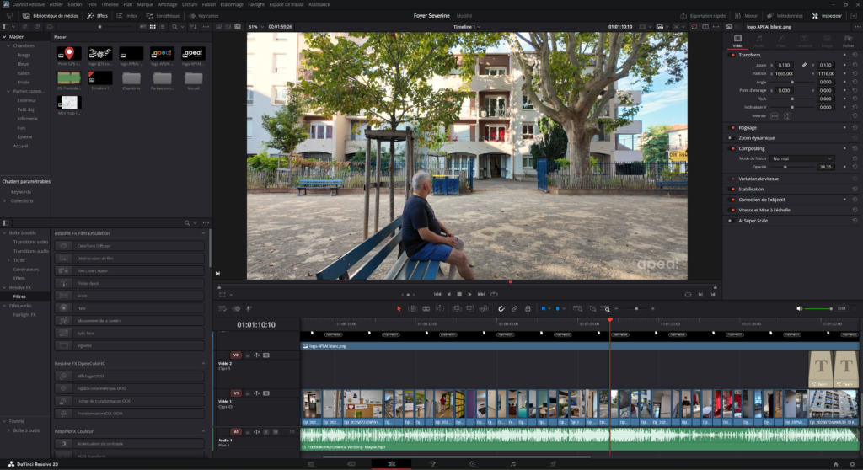Open the Mode de fusion dropdown
863x470 pixels.
click(x=801, y=158)
